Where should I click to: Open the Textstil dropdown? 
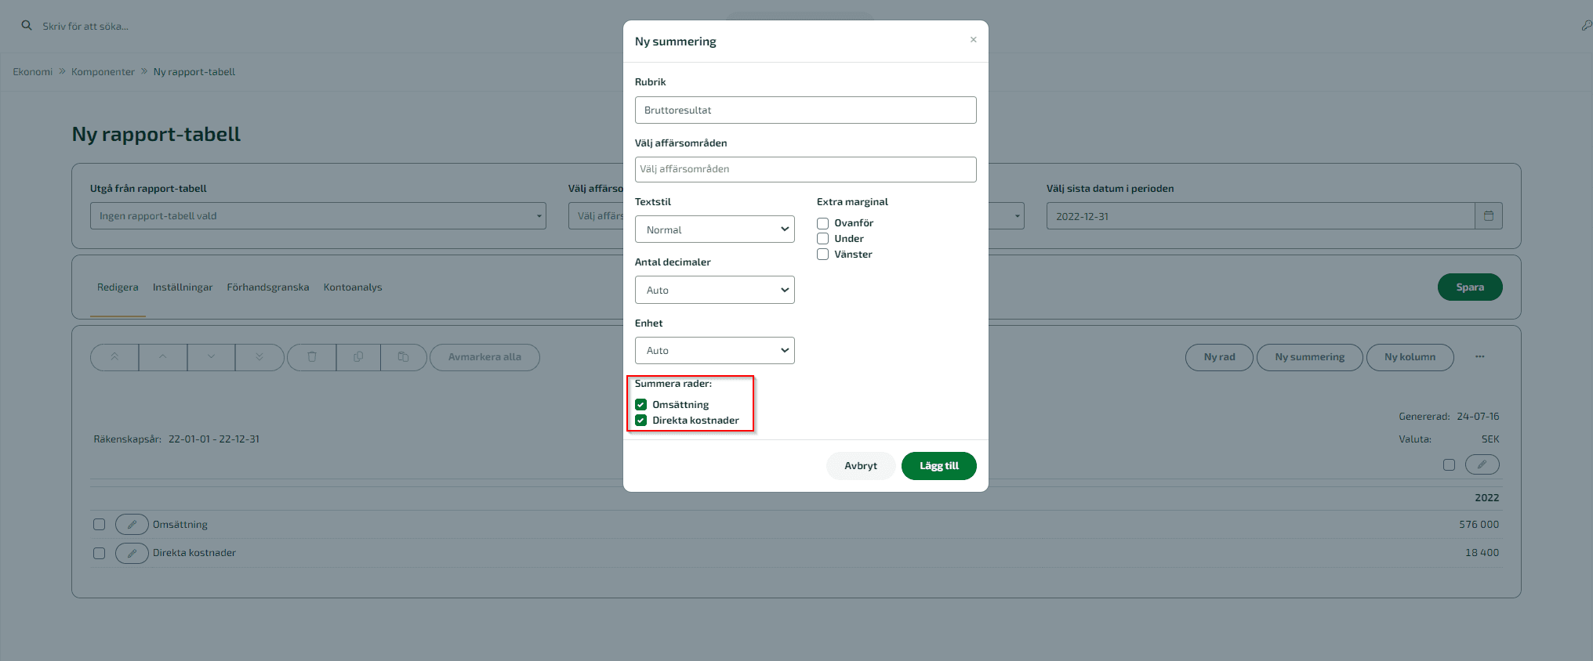tap(715, 229)
